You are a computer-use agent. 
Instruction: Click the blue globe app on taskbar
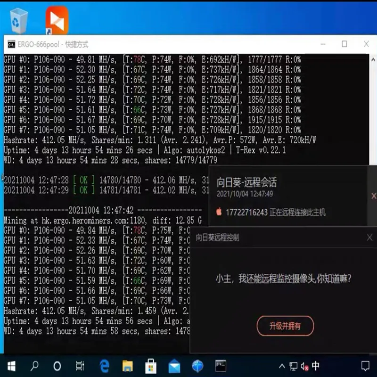pos(197,366)
